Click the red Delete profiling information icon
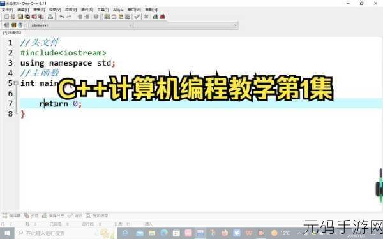 coord(162,17)
